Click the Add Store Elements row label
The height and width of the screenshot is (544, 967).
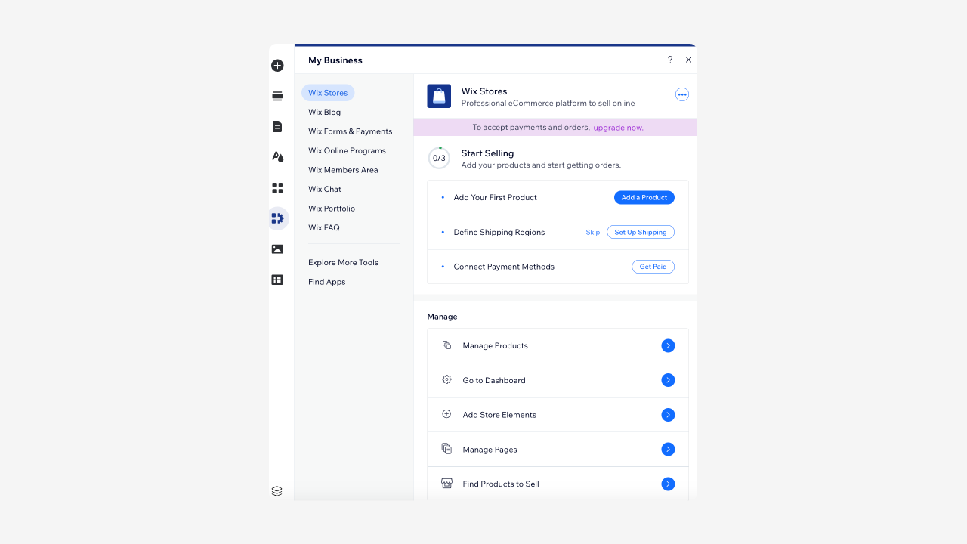coord(499,415)
